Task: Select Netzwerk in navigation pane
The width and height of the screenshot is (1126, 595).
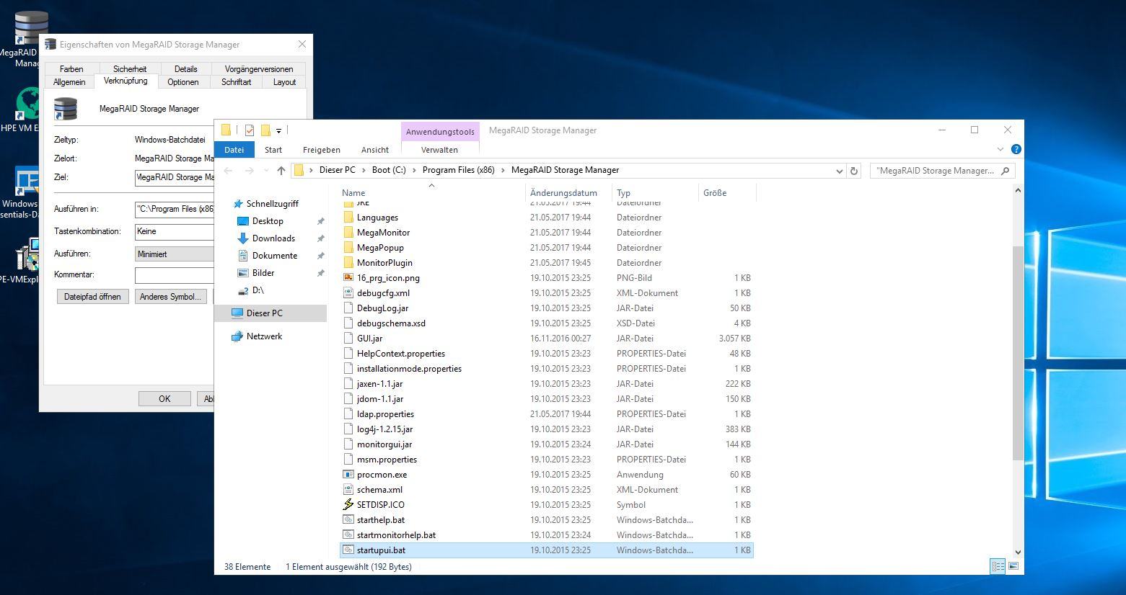Action: pyautogui.click(x=264, y=336)
